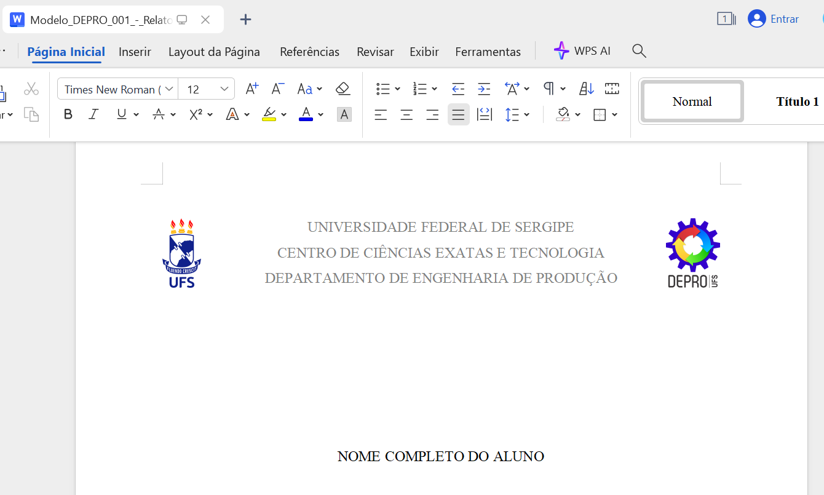The width and height of the screenshot is (824, 495).
Task: Expand line spacing dropdown arrow
Action: point(527,114)
